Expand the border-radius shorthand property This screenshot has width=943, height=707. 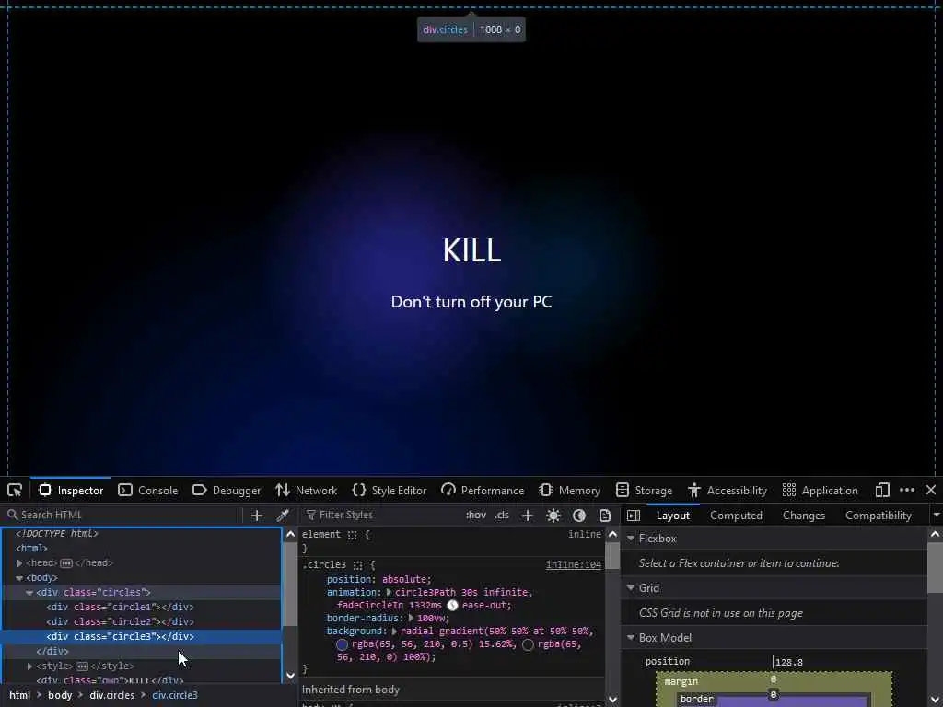pyautogui.click(x=412, y=618)
